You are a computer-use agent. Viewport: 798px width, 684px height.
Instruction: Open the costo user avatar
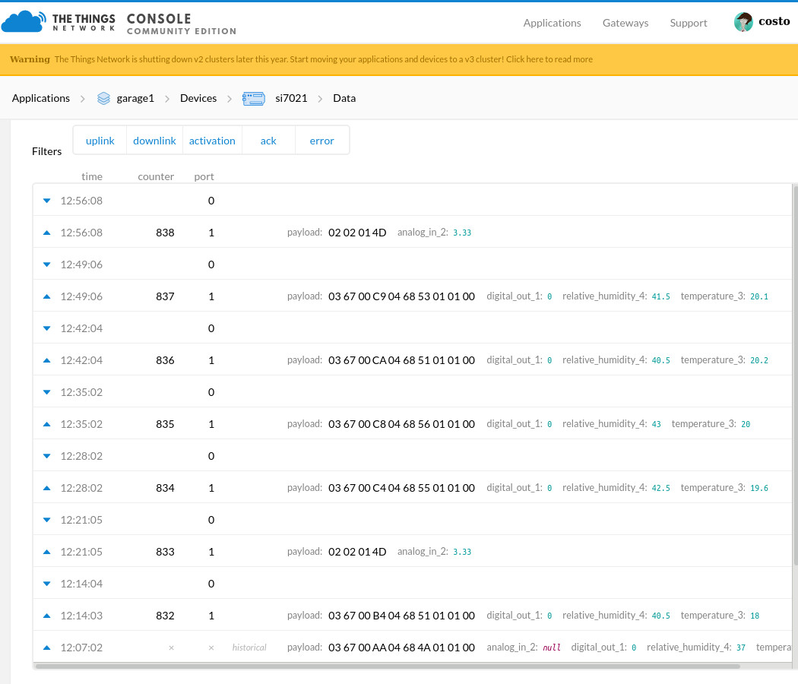click(743, 23)
